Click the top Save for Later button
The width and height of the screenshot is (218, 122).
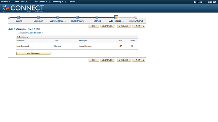pos(108,26)
